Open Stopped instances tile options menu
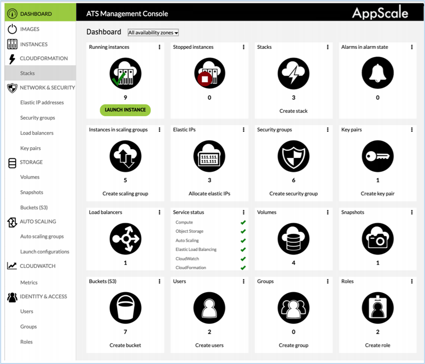 coord(243,47)
